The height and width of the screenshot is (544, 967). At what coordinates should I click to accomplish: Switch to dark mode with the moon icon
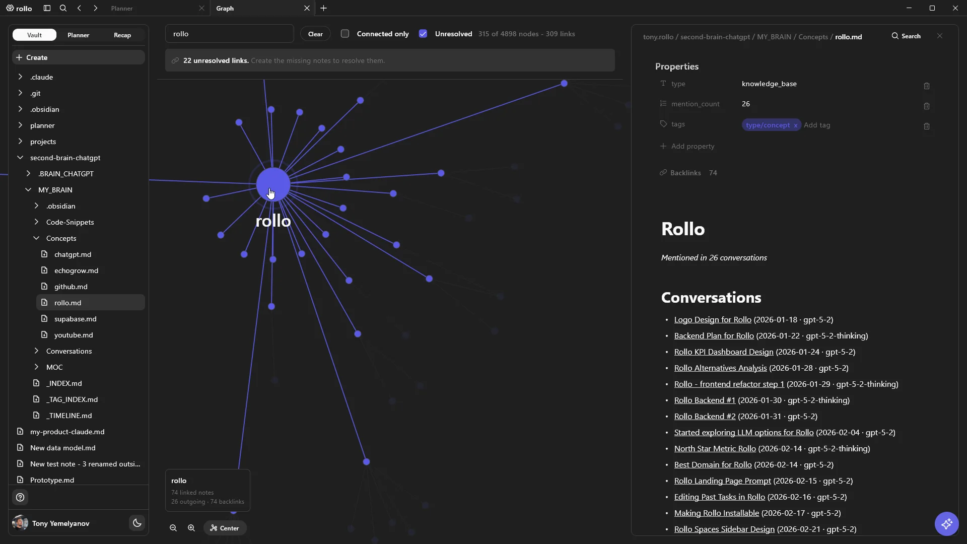(x=137, y=523)
